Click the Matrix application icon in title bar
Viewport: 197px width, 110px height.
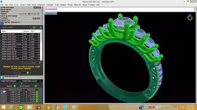1,1
